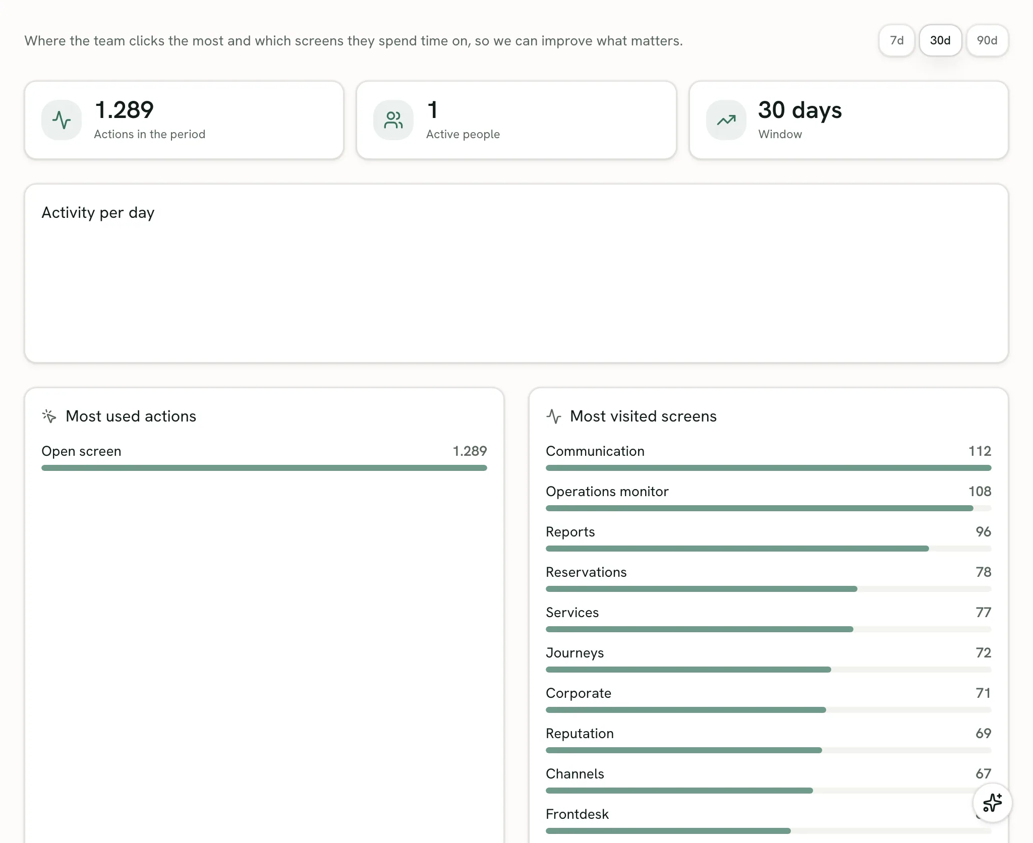The height and width of the screenshot is (843, 1033).
Task: Switch the window to 7d
Action: [x=896, y=40]
